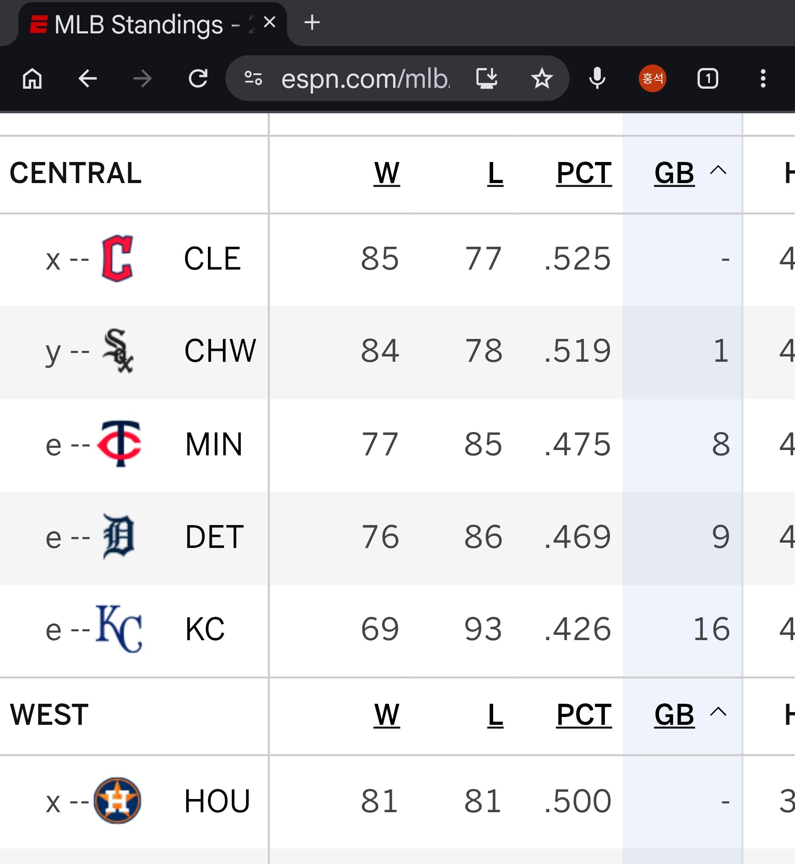This screenshot has height=864, width=795.
Task: Go back with the back arrow
Action: [x=88, y=79]
